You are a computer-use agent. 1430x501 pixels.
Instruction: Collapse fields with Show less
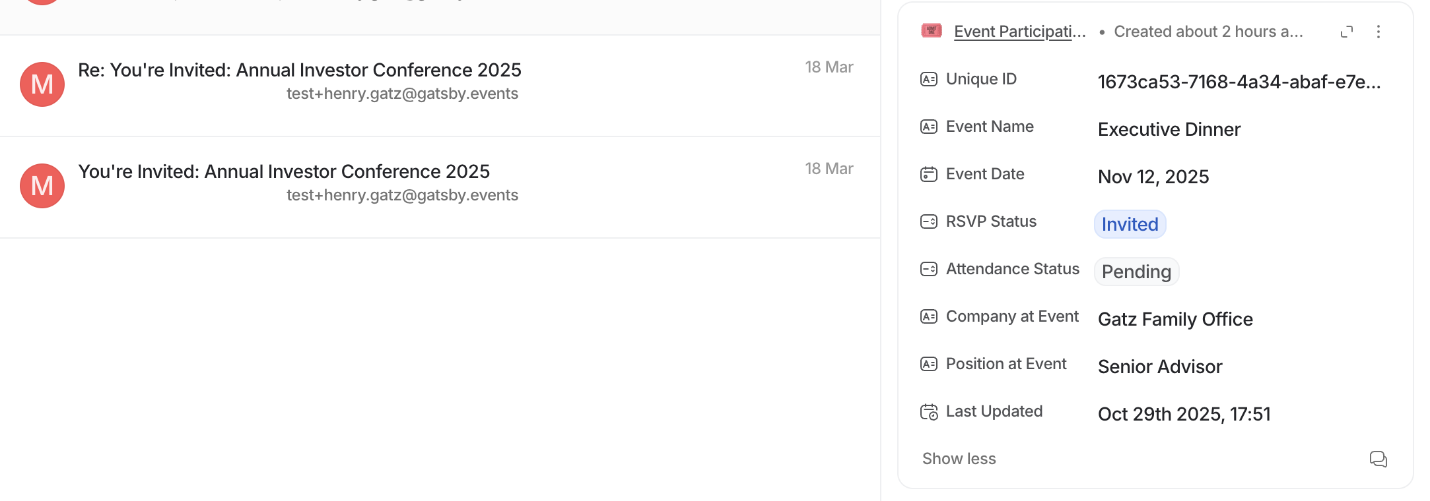[x=959, y=458]
